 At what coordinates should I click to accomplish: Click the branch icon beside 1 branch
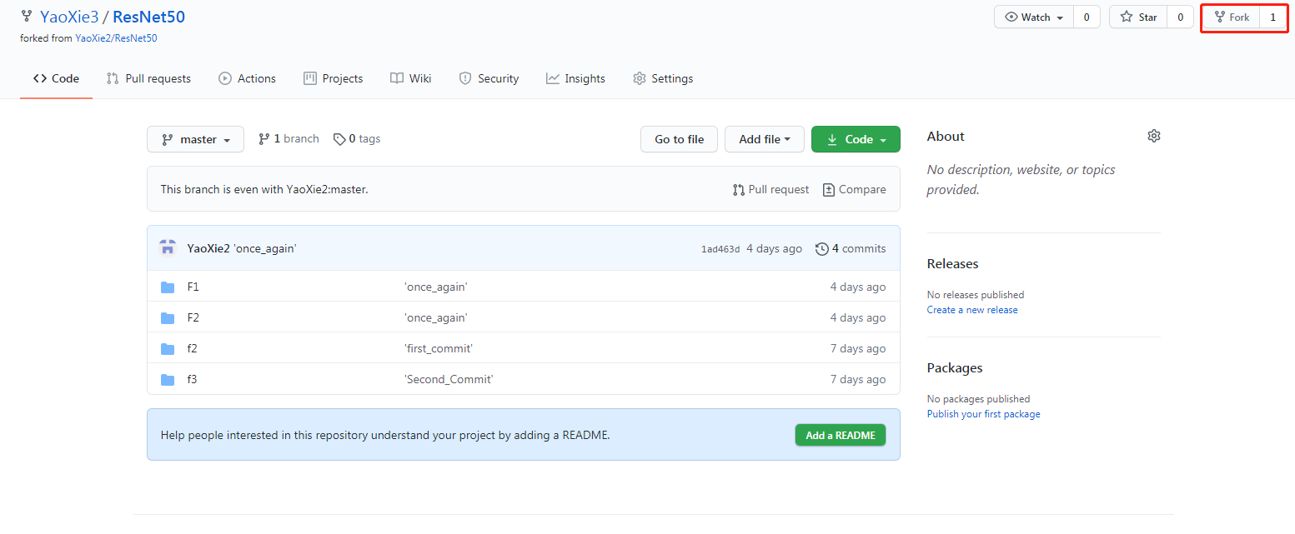click(x=264, y=139)
